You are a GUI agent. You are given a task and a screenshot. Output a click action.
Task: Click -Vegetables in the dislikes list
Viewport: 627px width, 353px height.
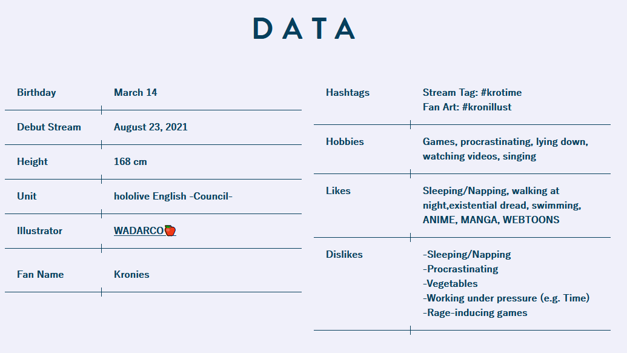(450, 284)
